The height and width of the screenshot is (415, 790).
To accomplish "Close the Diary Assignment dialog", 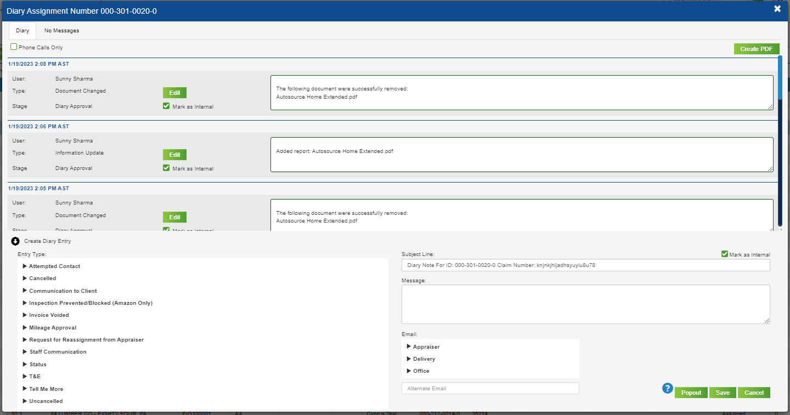I will tap(777, 9).
